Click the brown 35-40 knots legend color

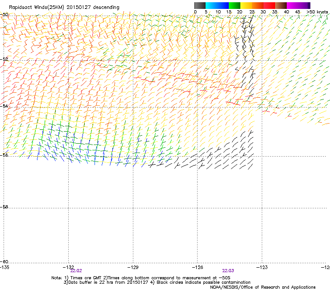tap(281, 5)
